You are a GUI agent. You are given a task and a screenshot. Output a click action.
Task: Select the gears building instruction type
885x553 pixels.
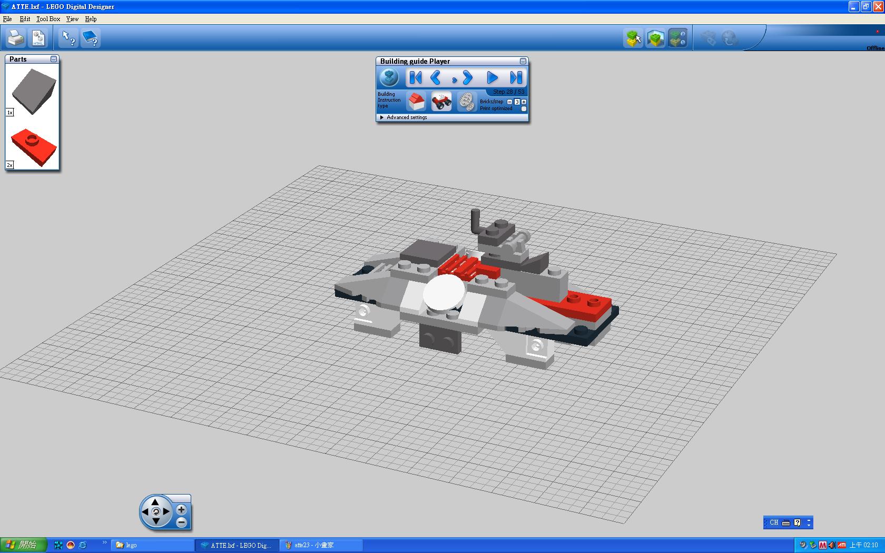pyautogui.click(x=466, y=101)
